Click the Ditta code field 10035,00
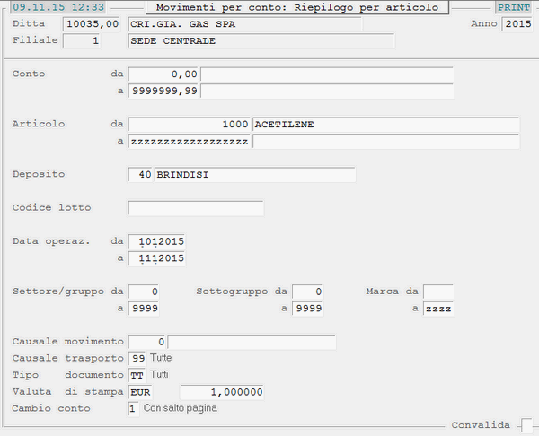 coord(91,24)
